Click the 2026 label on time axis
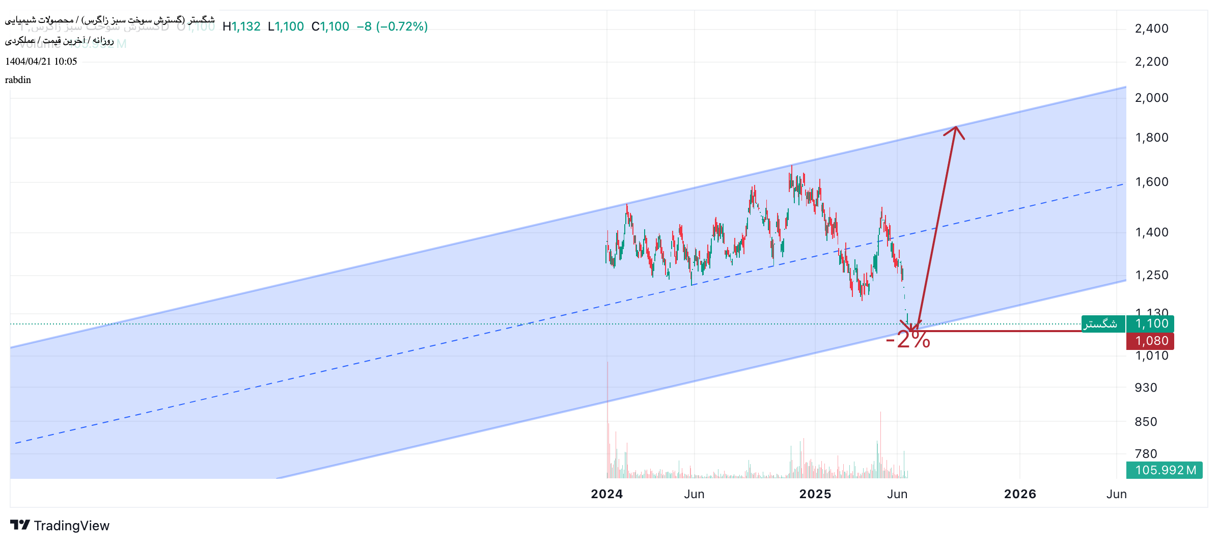The width and height of the screenshot is (1218, 543). tap(1020, 494)
